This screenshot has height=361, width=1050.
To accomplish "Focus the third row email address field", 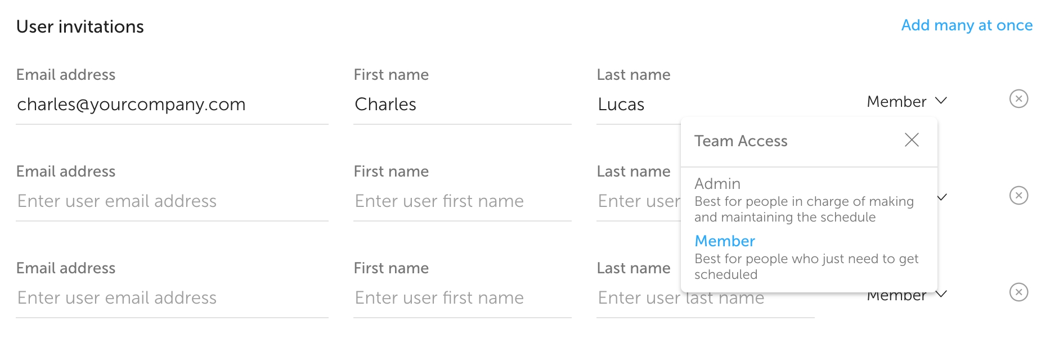I will click(172, 298).
